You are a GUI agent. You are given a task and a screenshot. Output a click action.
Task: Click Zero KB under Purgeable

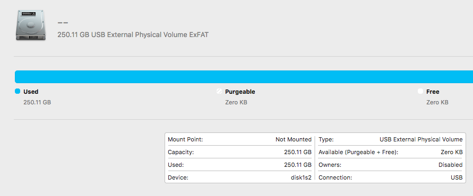236,102
